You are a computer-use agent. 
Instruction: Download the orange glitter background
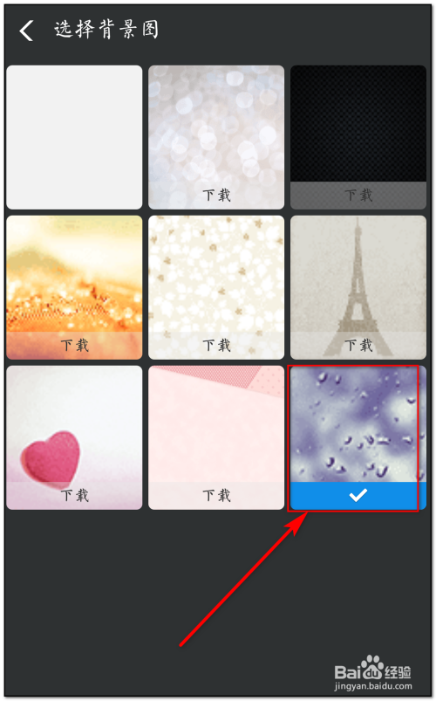coord(74,346)
